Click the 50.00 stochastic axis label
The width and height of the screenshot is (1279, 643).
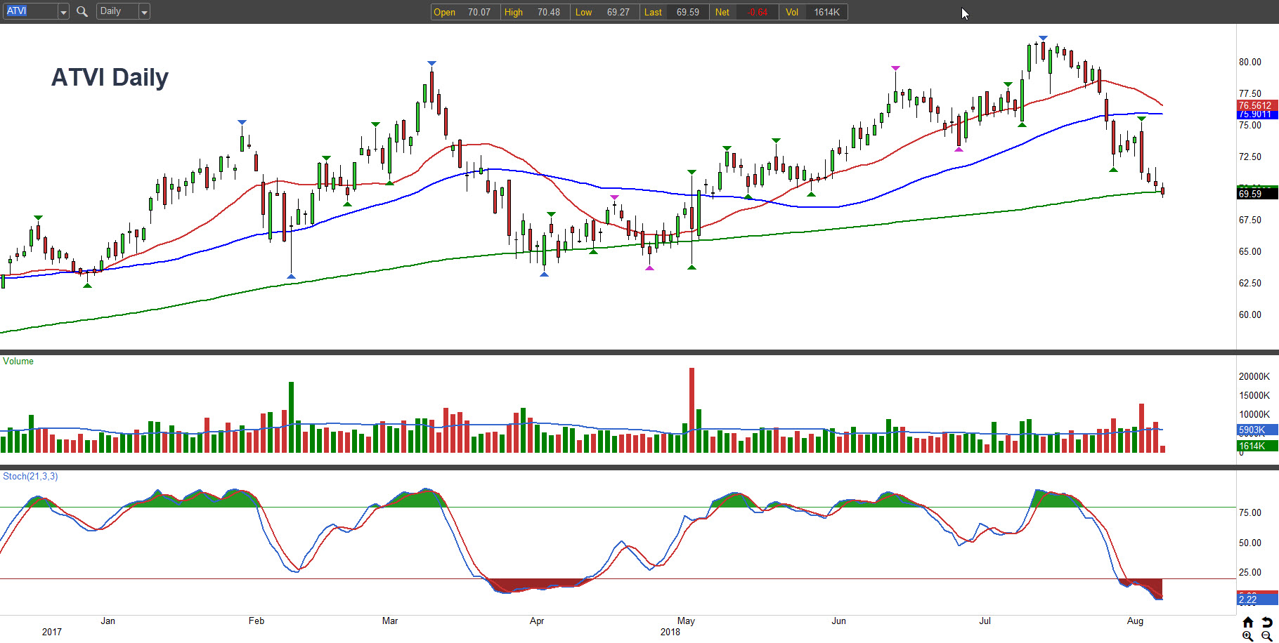1250,543
